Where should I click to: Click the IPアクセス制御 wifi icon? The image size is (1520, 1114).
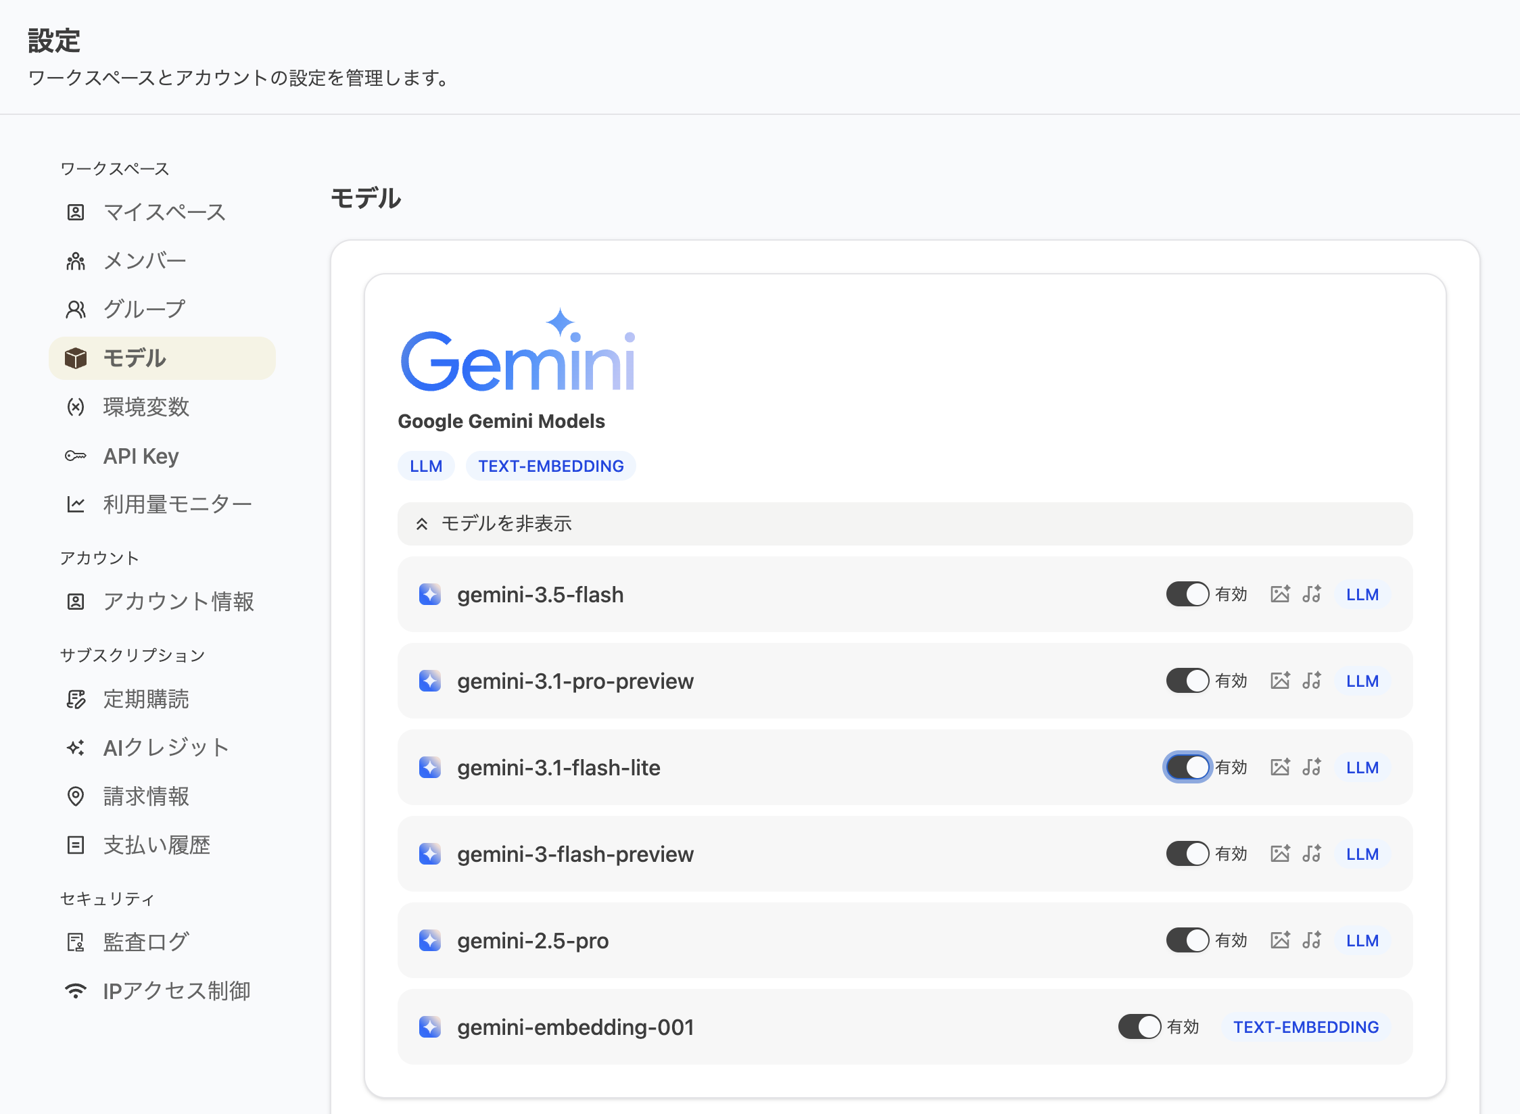(76, 991)
